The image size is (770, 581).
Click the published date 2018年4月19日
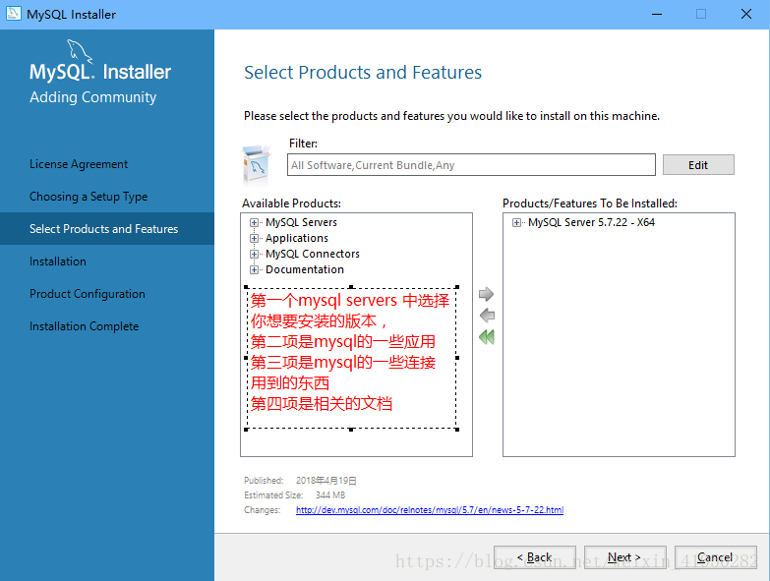pos(326,481)
